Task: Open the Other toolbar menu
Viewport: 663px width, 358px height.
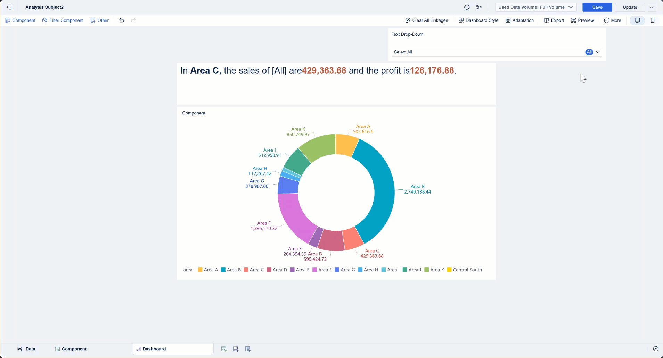Action: 100,20
